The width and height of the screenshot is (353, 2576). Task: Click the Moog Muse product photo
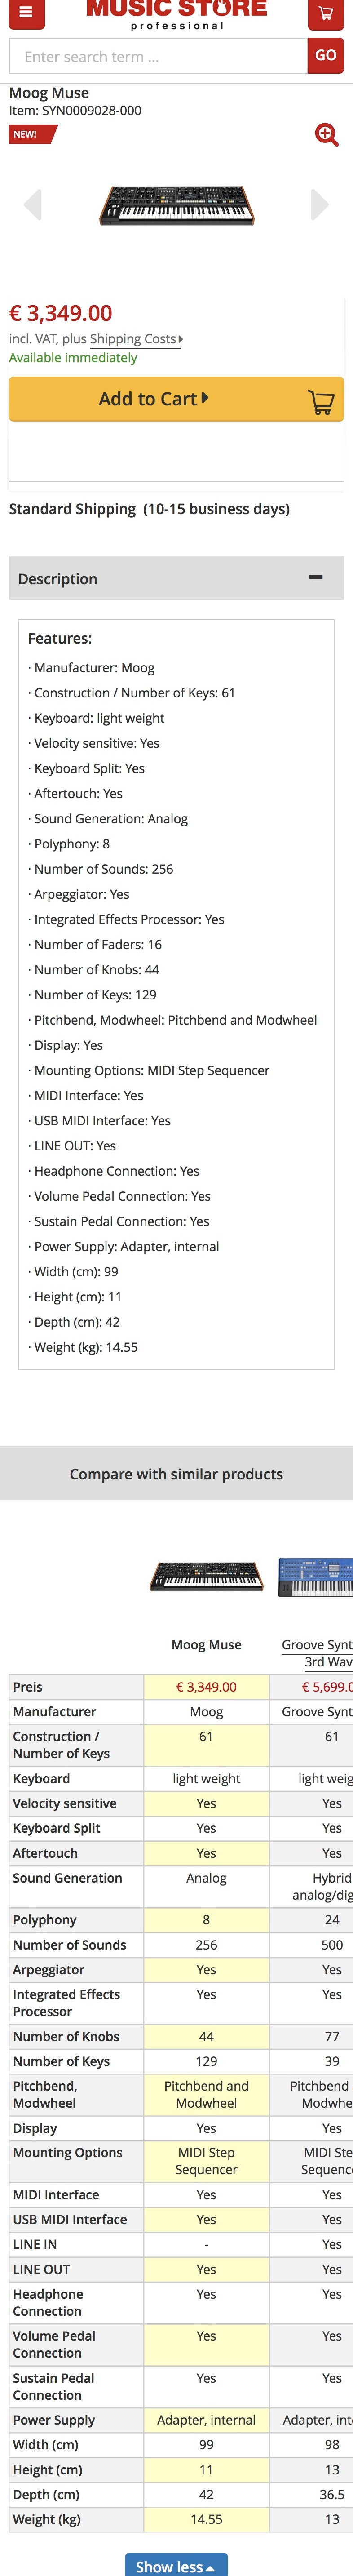click(176, 204)
